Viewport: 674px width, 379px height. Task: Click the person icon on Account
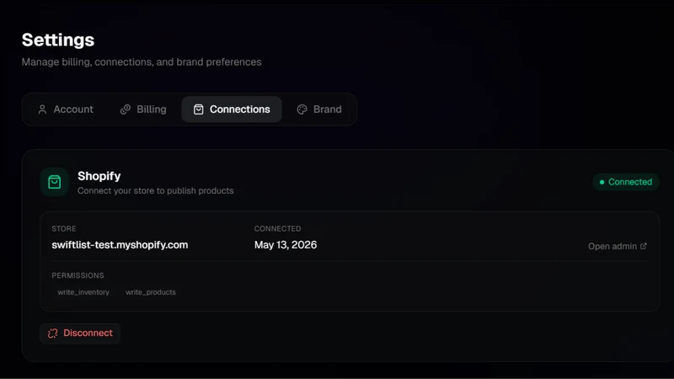42,109
